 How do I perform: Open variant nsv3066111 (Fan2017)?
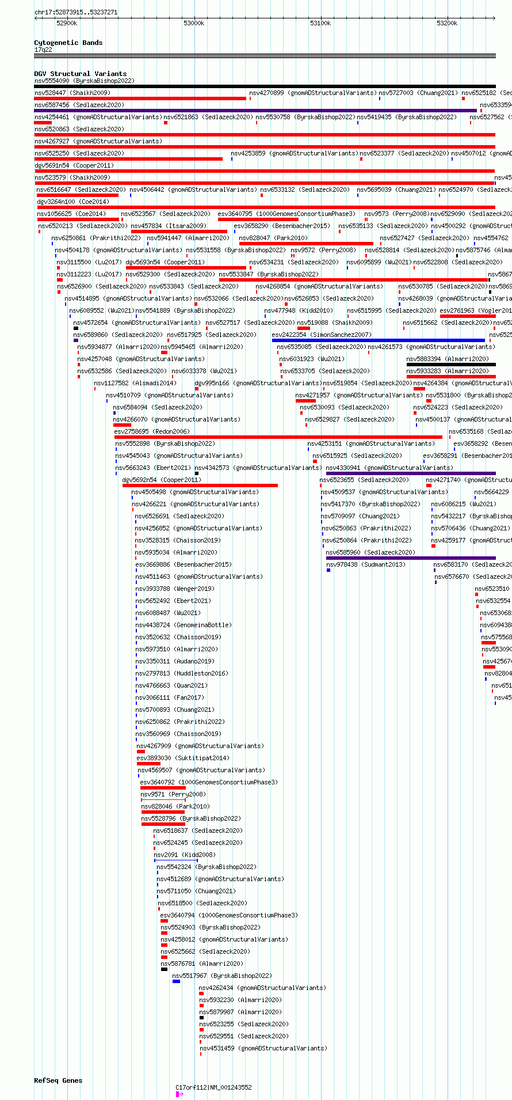click(170, 697)
